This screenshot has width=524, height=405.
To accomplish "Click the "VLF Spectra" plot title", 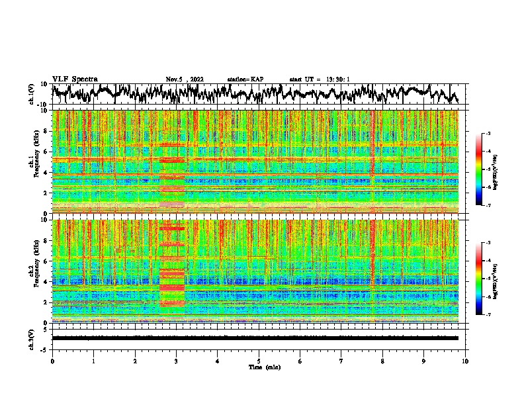I will [x=75, y=79].
